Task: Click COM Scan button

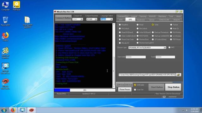Action: 121,85
